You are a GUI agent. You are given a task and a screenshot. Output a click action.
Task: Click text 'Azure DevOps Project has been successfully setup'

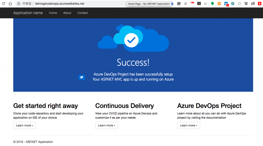pyautogui.click(x=133, y=74)
